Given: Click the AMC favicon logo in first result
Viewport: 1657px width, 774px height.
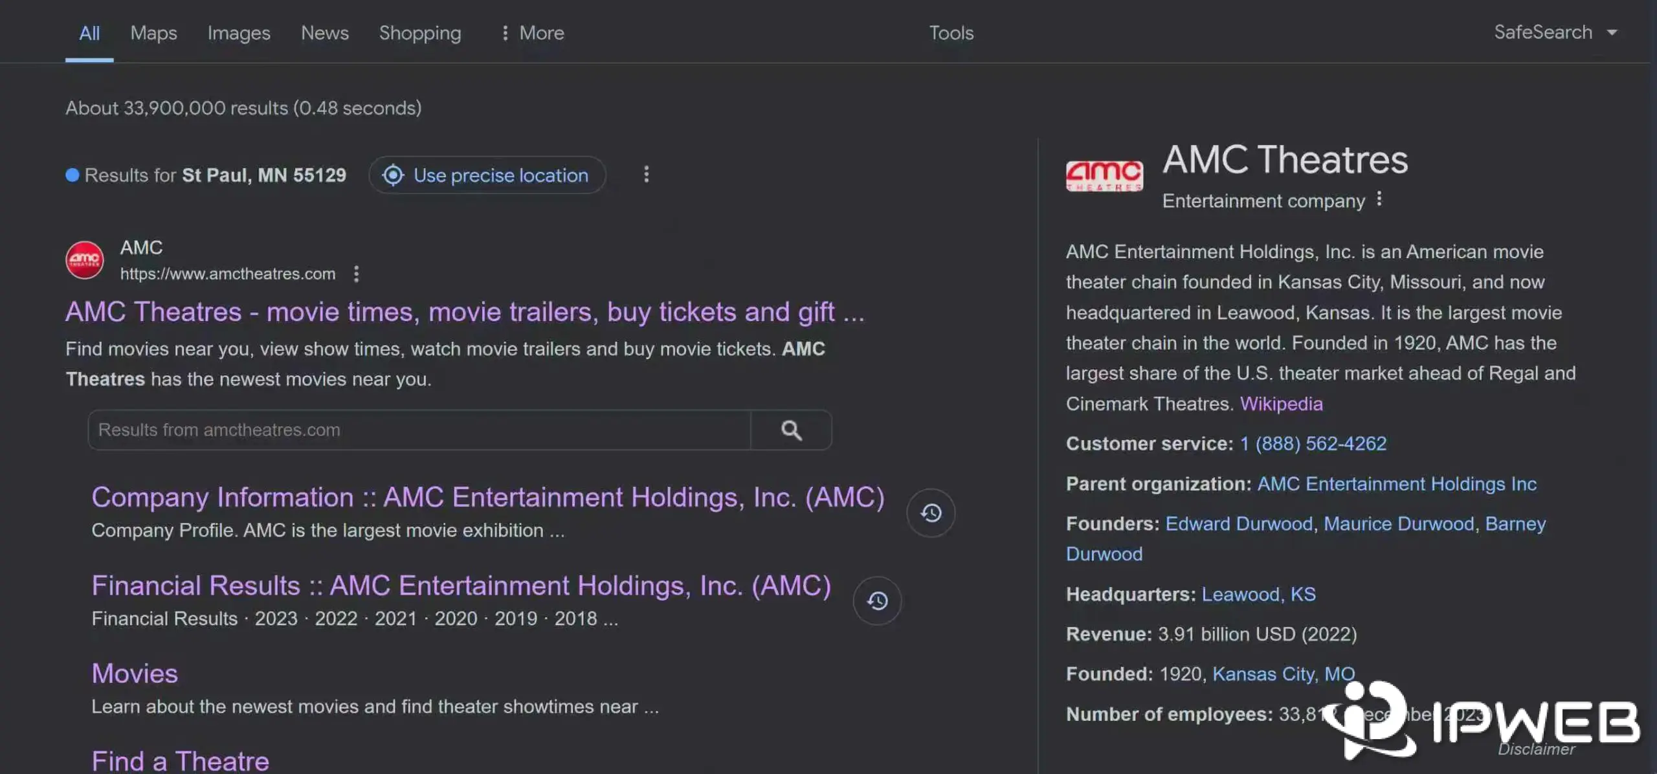Looking at the screenshot, I should 85,260.
